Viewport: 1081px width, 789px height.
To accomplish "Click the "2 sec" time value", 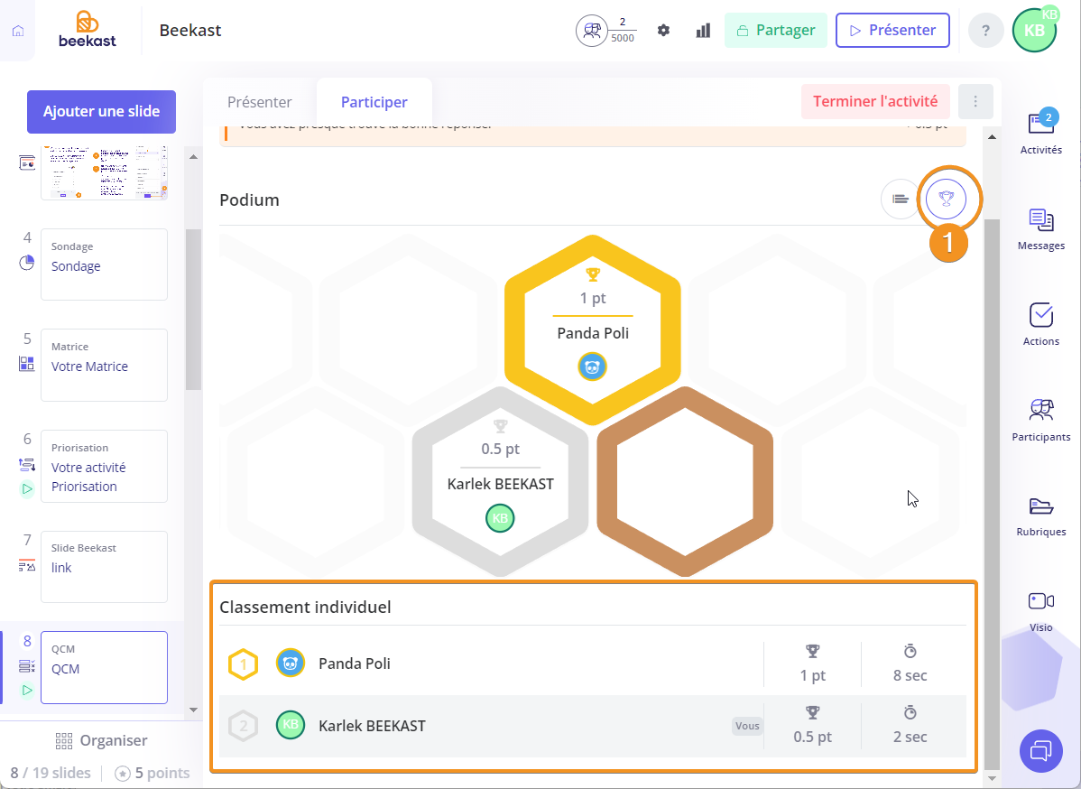I will (910, 737).
